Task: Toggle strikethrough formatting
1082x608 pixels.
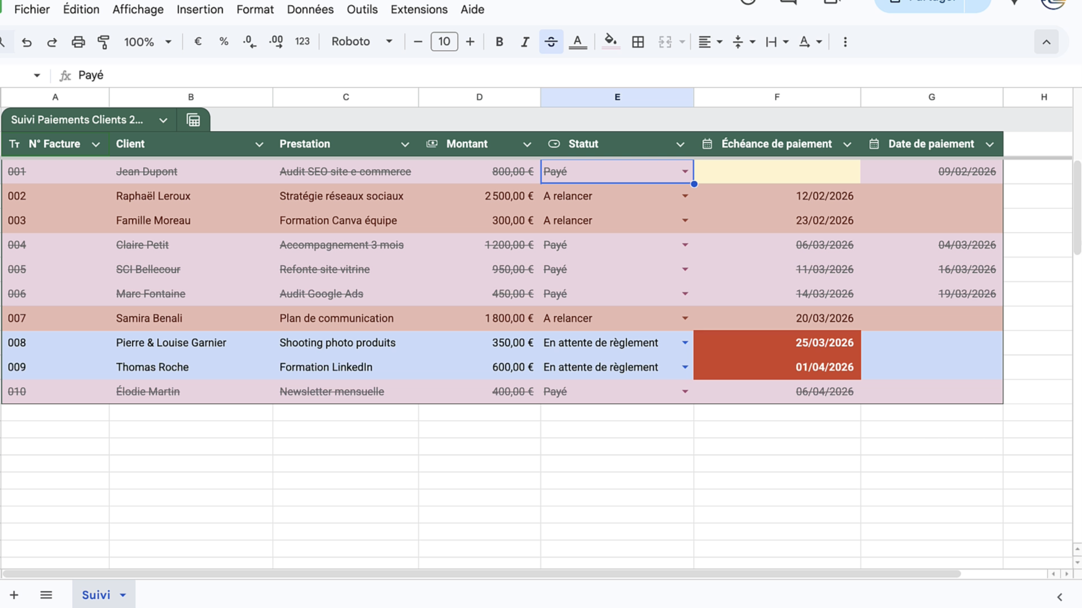Action: click(551, 42)
